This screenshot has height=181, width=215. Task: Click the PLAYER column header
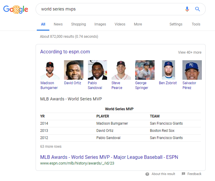coord(103,116)
